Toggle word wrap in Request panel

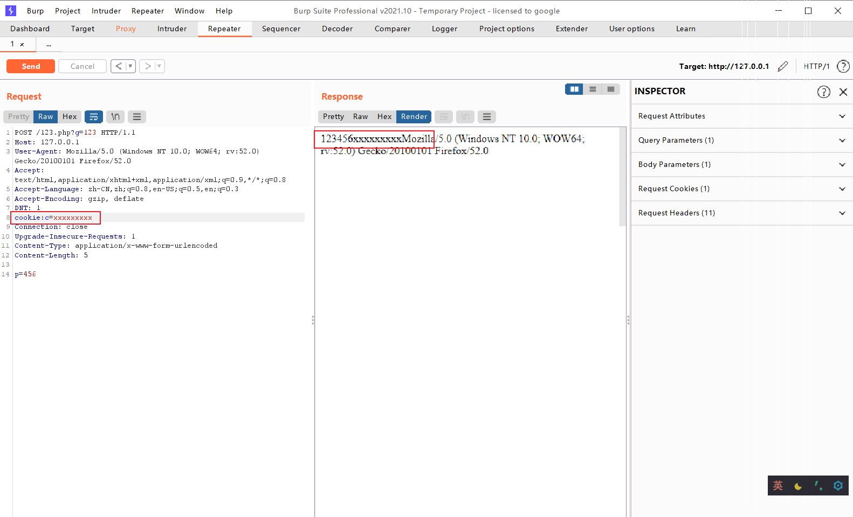94,116
